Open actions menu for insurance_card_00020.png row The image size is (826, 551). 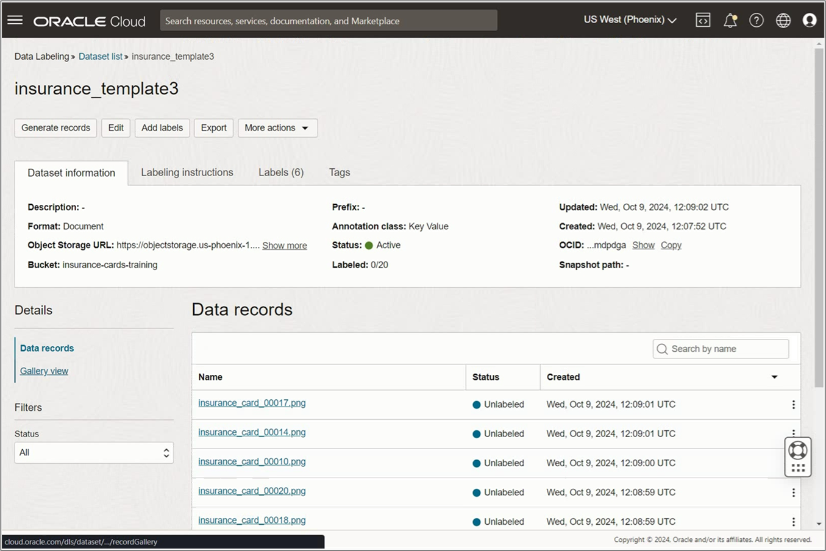click(793, 492)
